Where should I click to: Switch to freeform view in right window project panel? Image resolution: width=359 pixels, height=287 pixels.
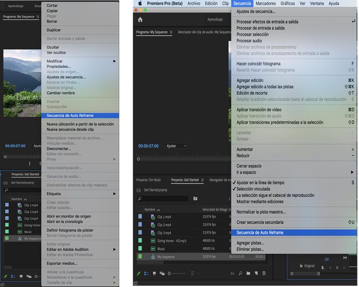[162, 273]
